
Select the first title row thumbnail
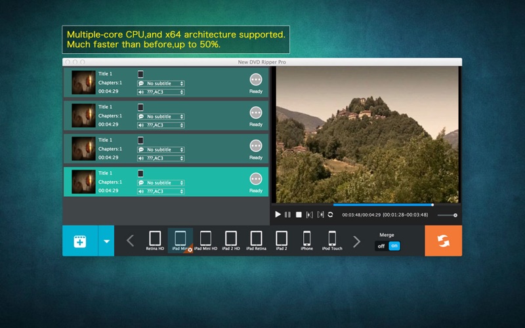83,83
